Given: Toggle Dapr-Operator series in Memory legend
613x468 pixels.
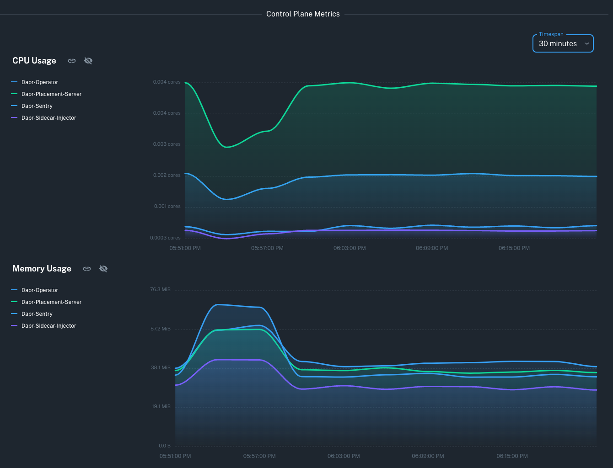Looking at the screenshot, I should pos(35,290).
